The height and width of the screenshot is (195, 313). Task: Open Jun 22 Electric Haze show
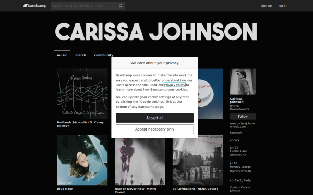click(238, 151)
